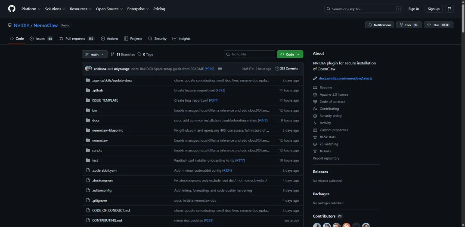Screen dimensions: 465x227
Task: Click the folder icon for bin
Action: (88, 110)
